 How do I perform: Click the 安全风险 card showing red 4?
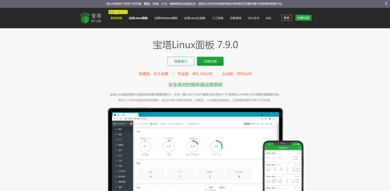[239, 174]
